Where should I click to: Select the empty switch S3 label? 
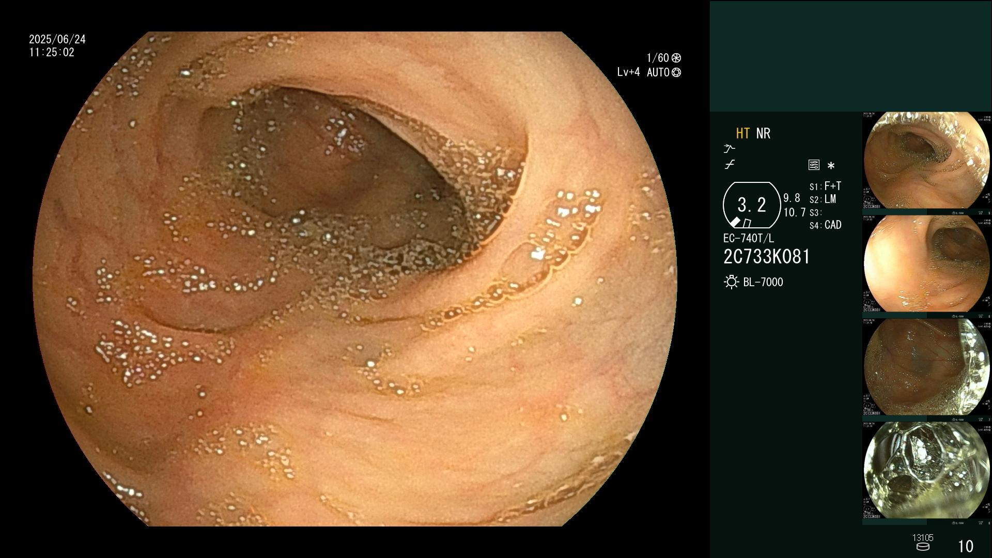815,212
